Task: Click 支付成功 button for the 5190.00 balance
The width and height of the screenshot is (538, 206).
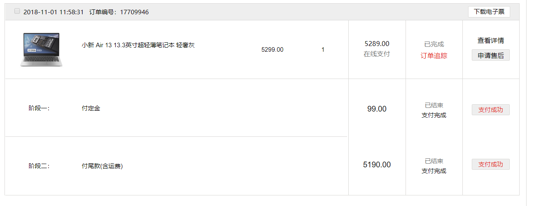Action: pos(491,164)
